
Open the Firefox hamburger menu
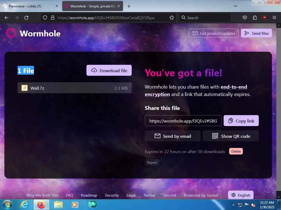point(274,17)
